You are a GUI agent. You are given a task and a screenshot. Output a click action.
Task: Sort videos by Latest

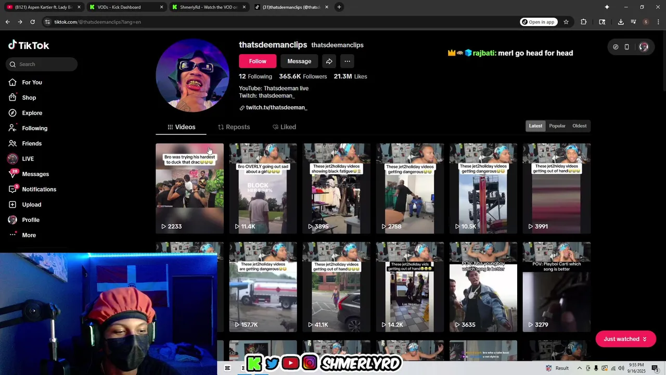[x=535, y=126]
